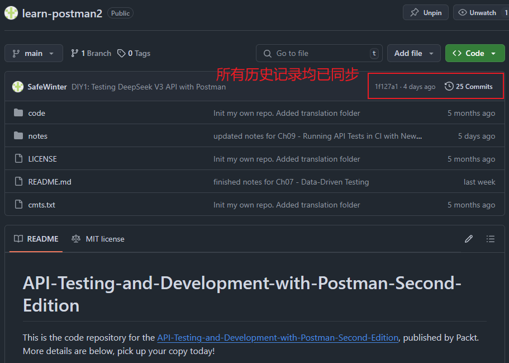
Task: Click the cmts.txt file icon
Action: tap(19, 204)
